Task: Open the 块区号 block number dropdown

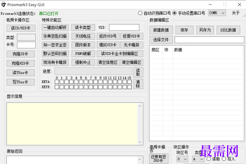Action: point(182,159)
